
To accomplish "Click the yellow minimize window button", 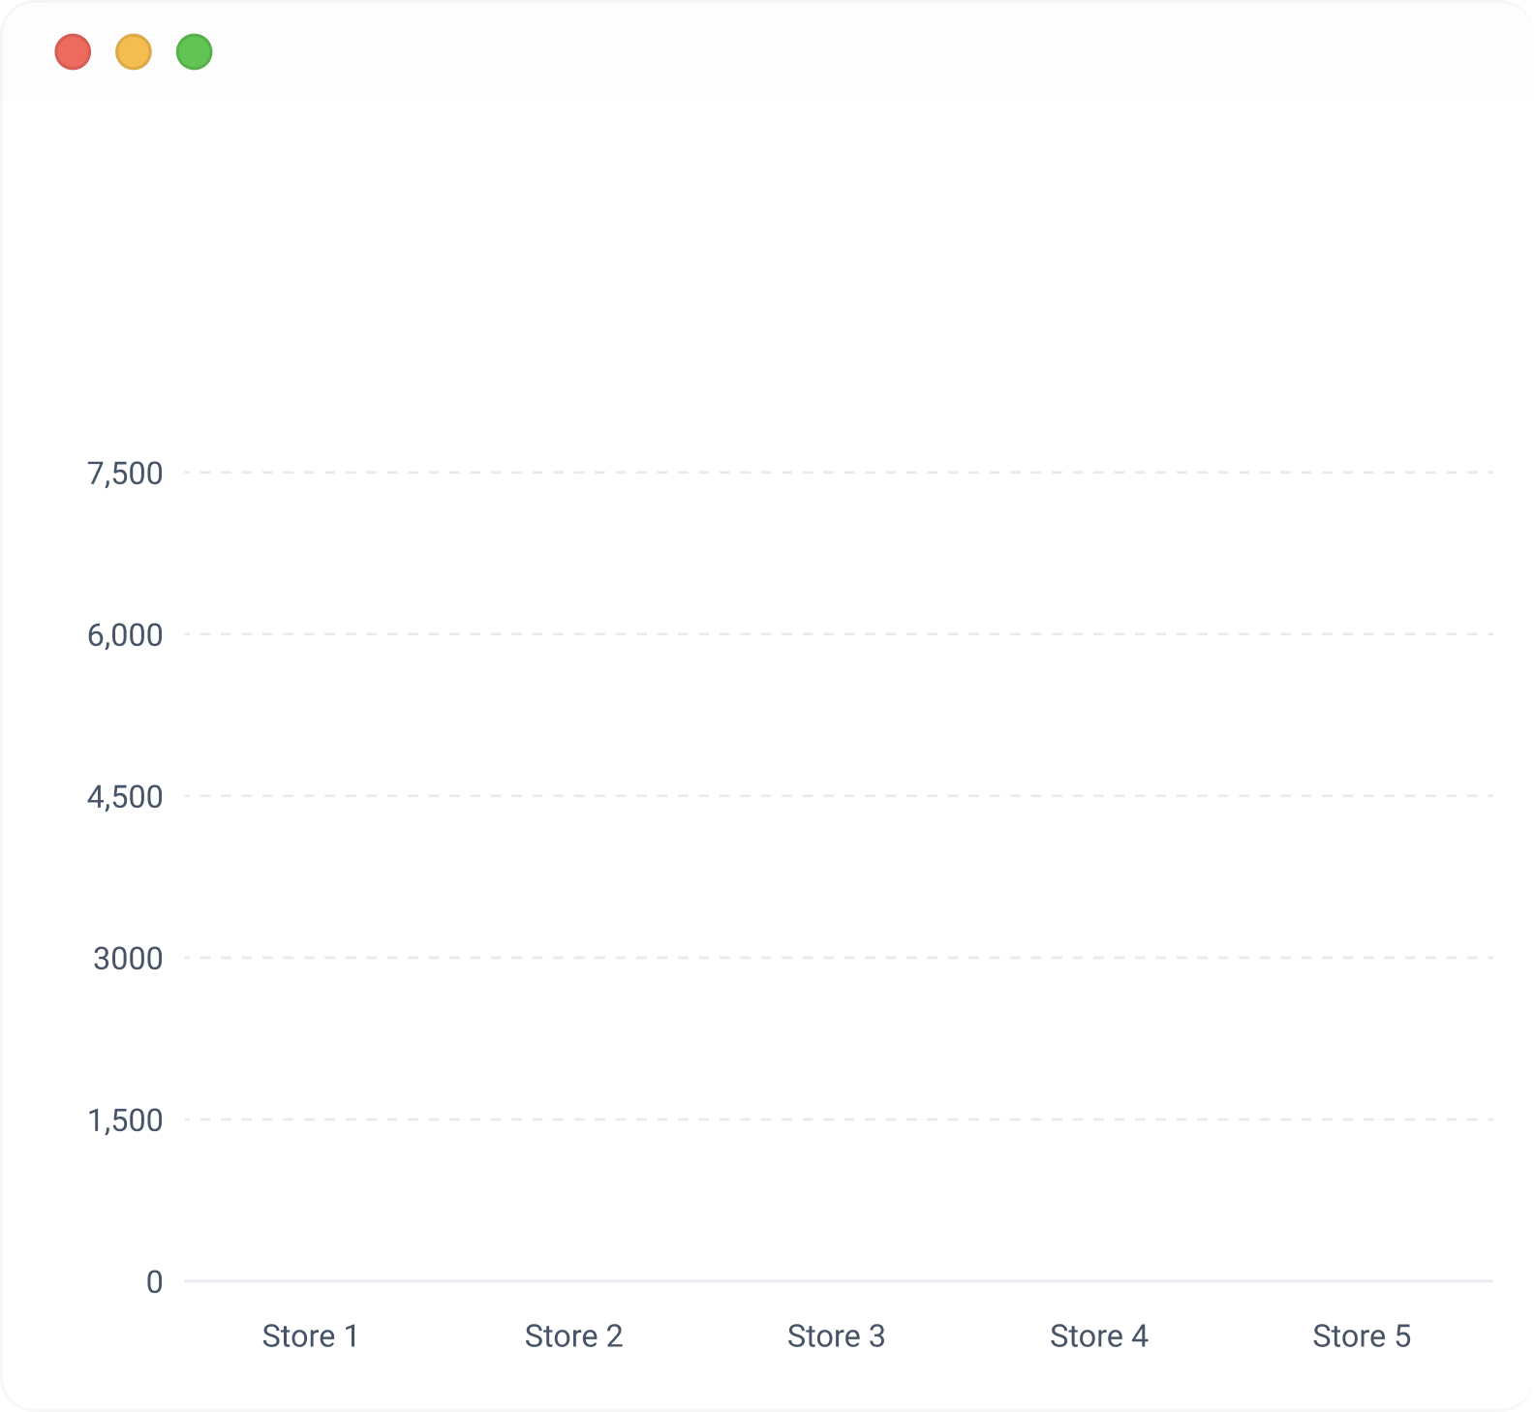I will pos(134,52).
